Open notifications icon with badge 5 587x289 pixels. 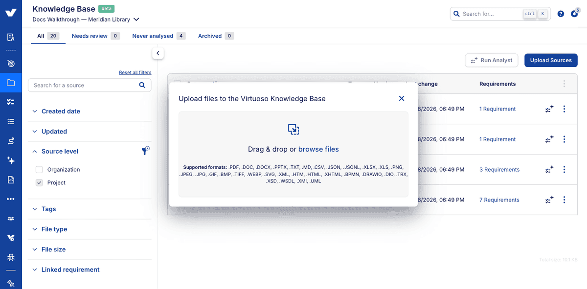point(574,13)
